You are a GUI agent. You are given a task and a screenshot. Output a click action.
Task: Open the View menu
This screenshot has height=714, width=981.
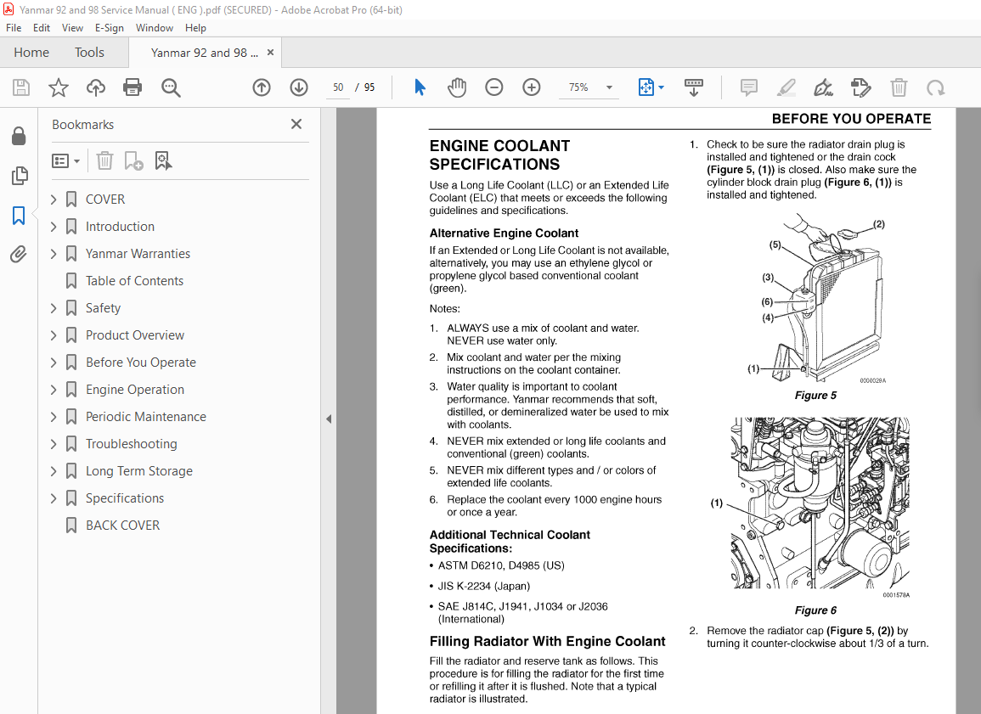(72, 28)
